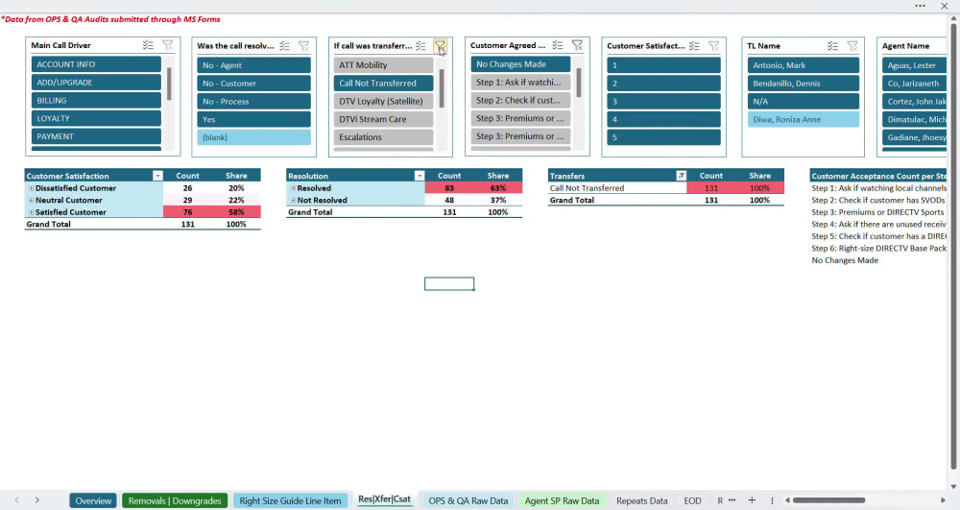Clear filter on Customer Satisfaction slicer

click(x=714, y=46)
